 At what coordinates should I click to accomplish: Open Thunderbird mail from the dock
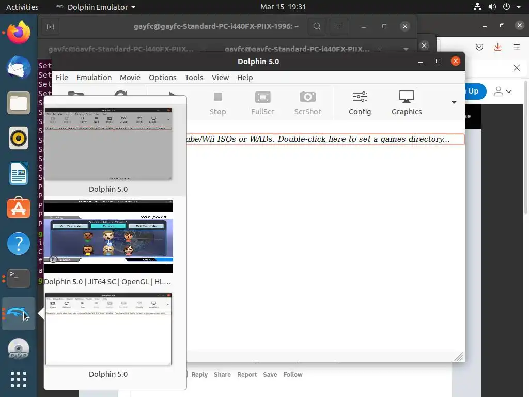pyautogui.click(x=19, y=67)
